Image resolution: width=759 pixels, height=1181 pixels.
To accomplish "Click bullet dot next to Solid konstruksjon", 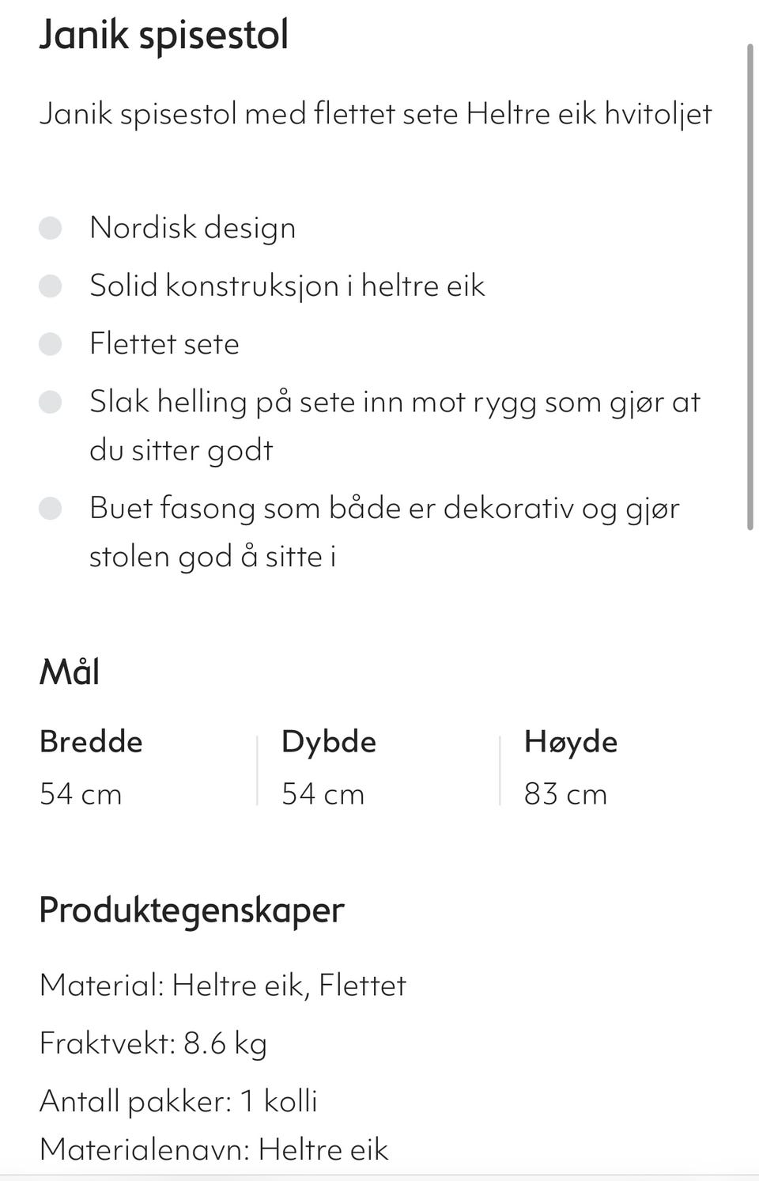I will point(51,286).
